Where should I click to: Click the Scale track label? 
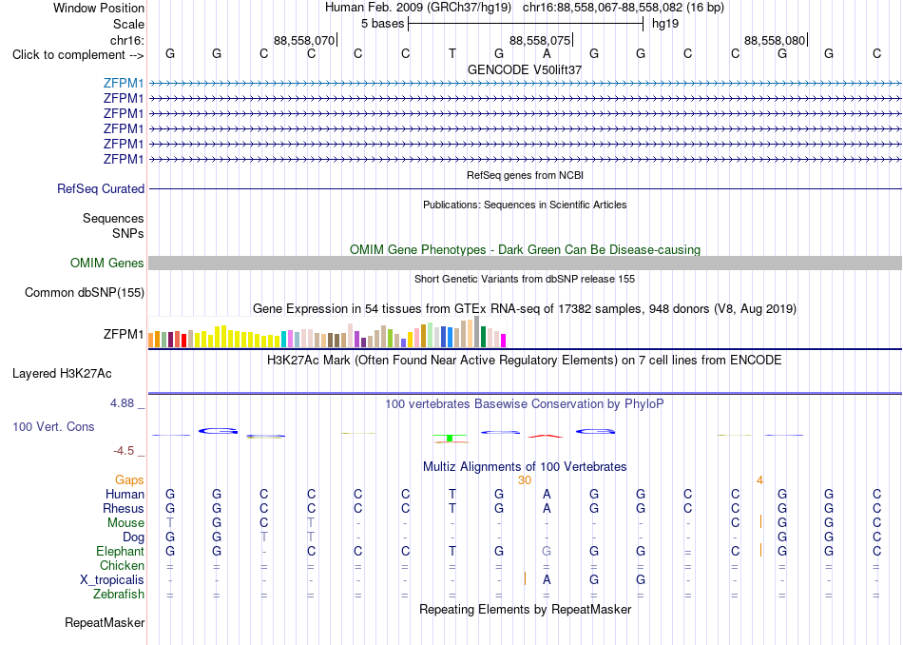tap(128, 24)
